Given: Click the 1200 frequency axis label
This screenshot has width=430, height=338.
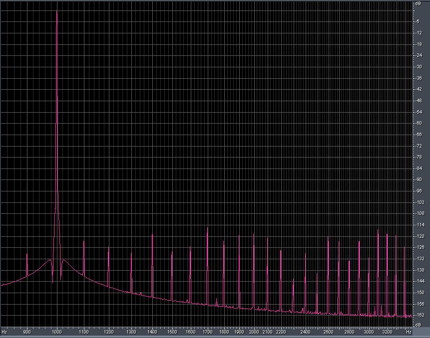Looking at the screenshot, I should tap(108, 332).
